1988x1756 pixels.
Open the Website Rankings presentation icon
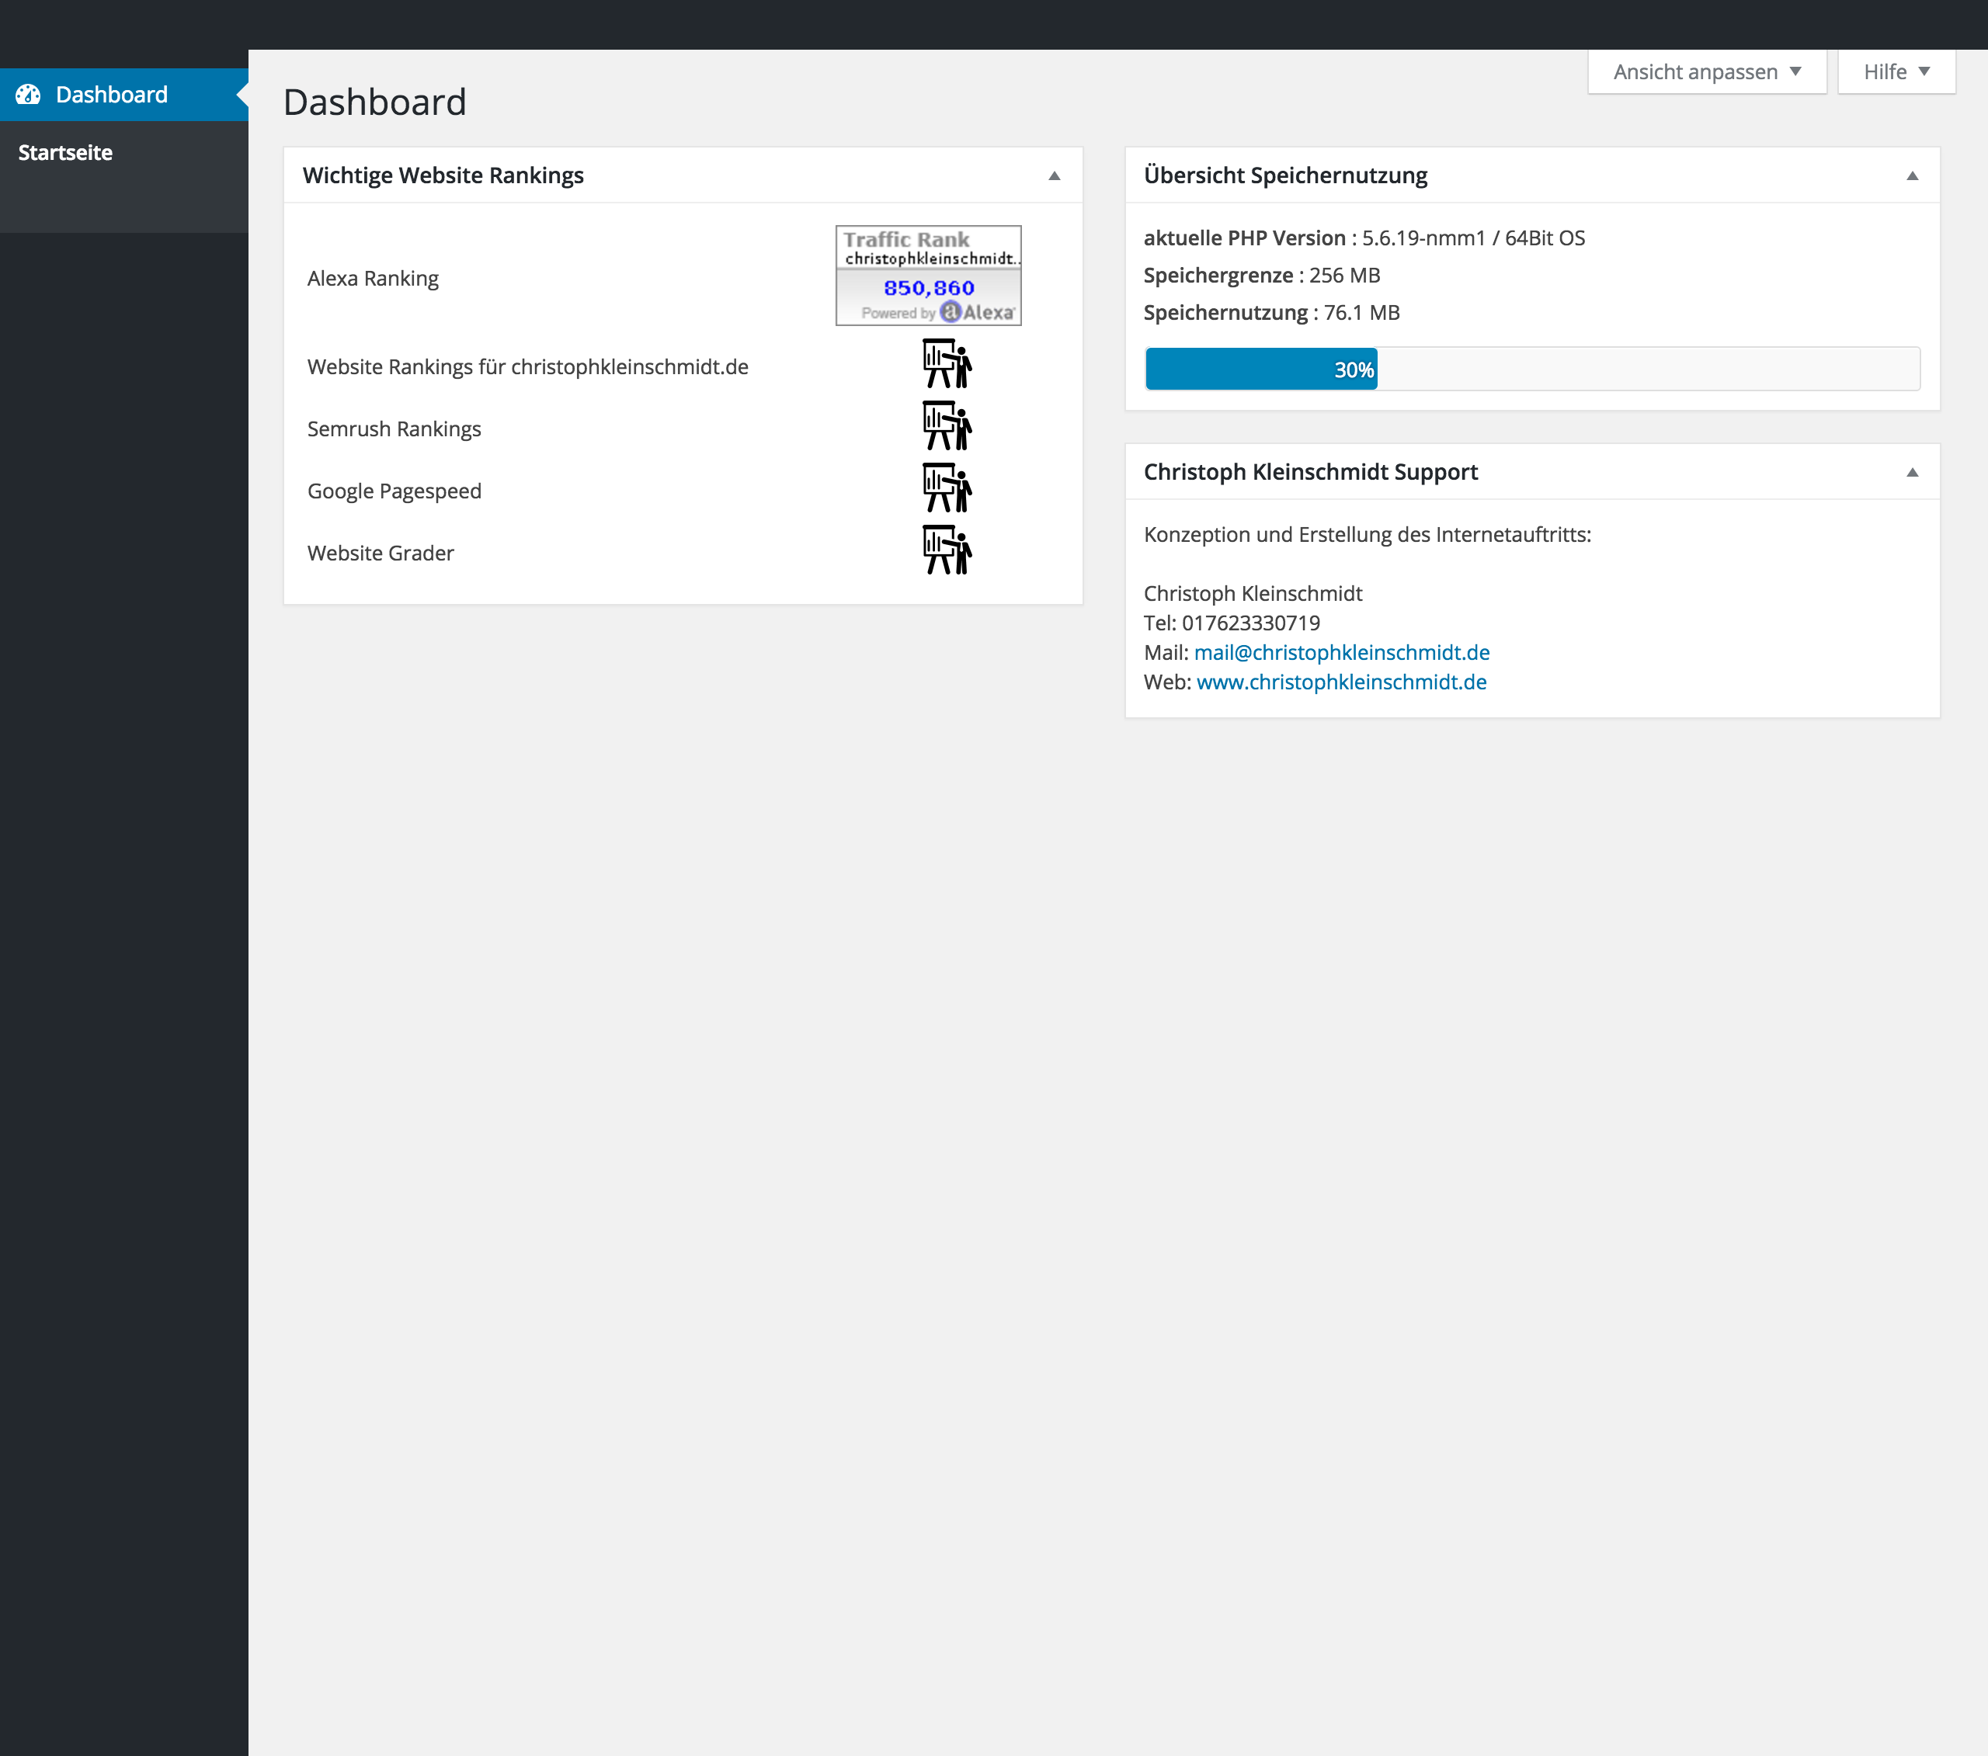[x=947, y=363]
